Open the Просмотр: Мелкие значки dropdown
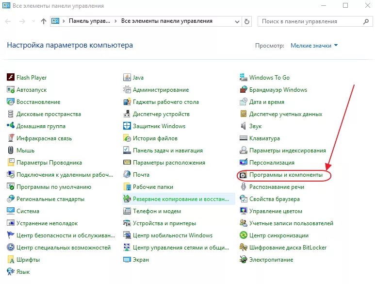 point(314,46)
